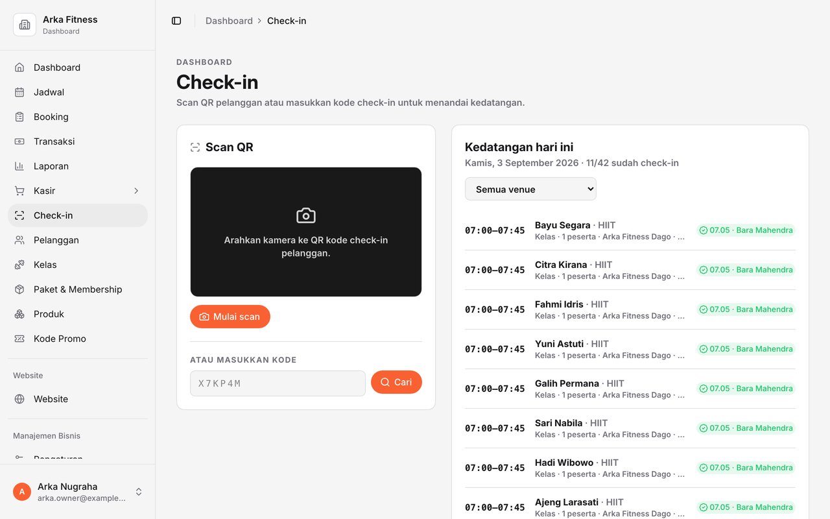Image resolution: width=830 pixels, height=519 pixels.
Task: Select Yuni Astuti arrival row
Action: pyautogui.click(x=630, y=349)
